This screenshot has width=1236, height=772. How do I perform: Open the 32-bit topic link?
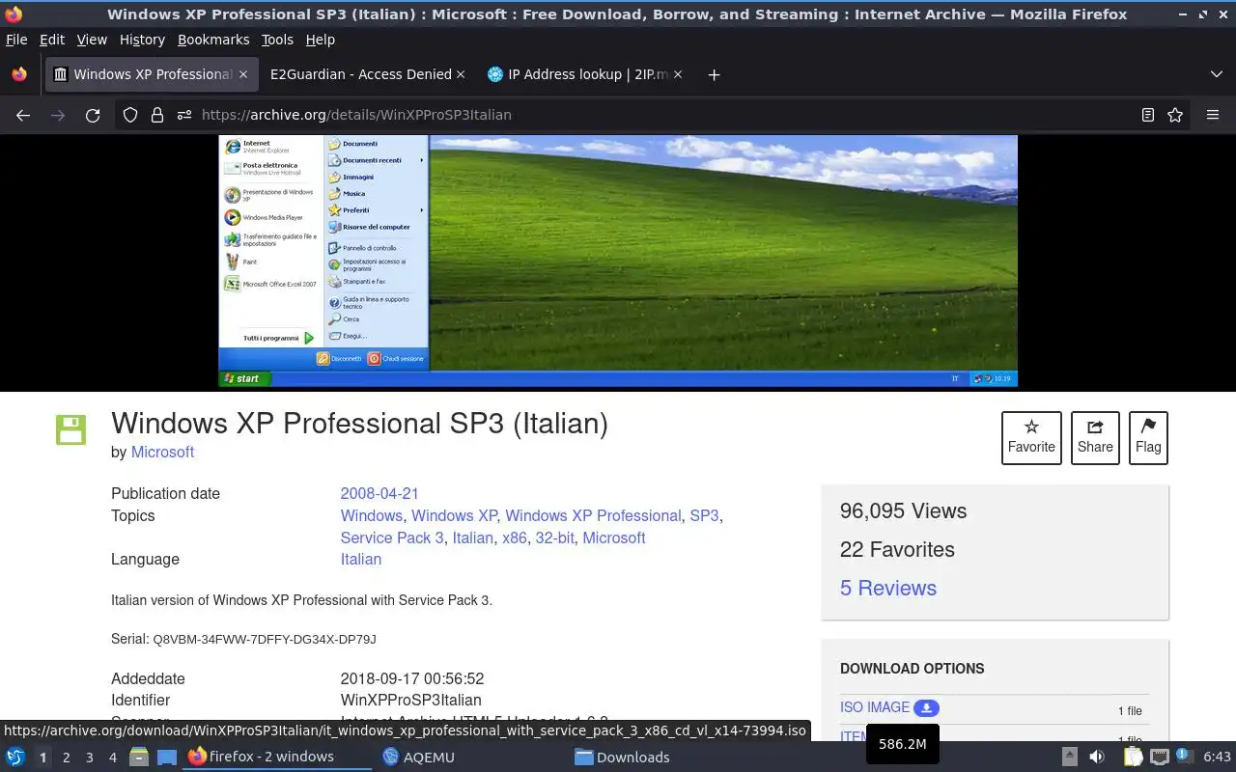[x=555, y=538]
